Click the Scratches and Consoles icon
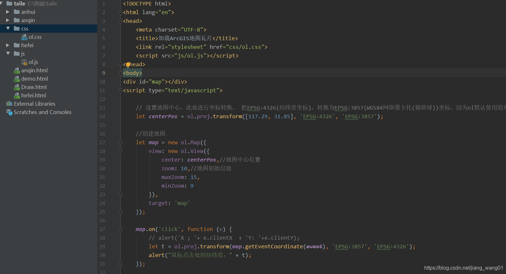This screenshot has height=274, width=506. (9, 112)
